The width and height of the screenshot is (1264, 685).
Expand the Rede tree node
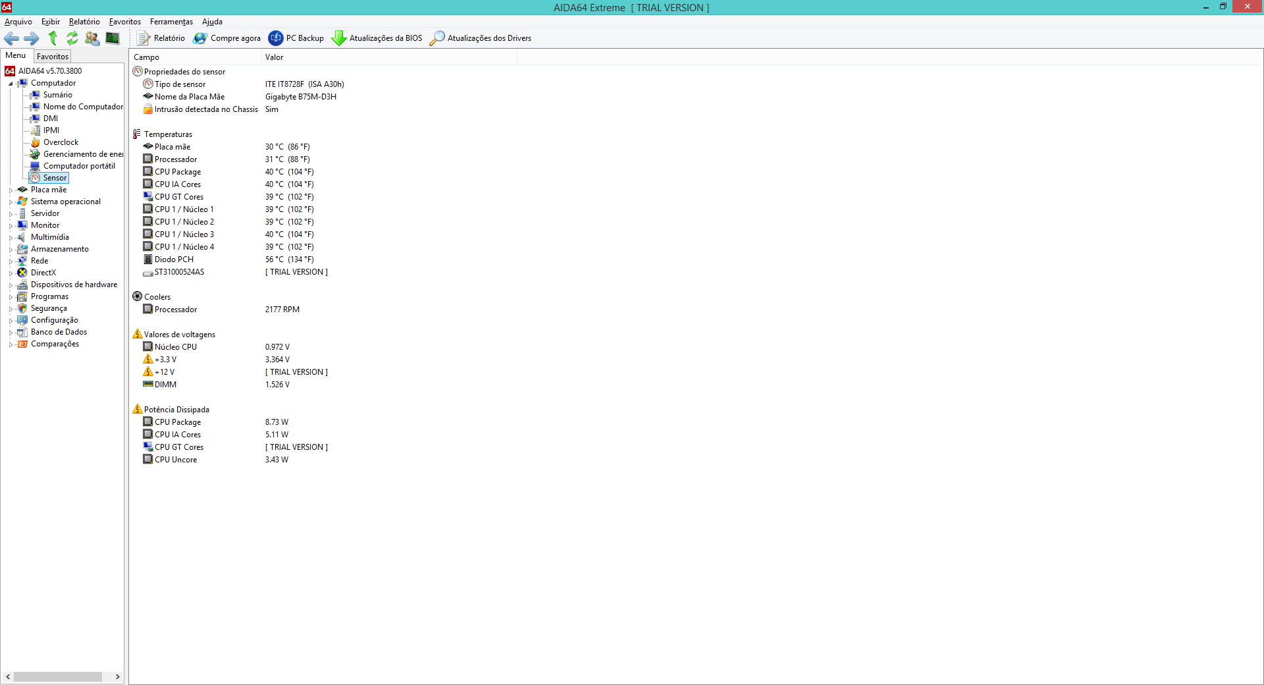tap(11, 261)
